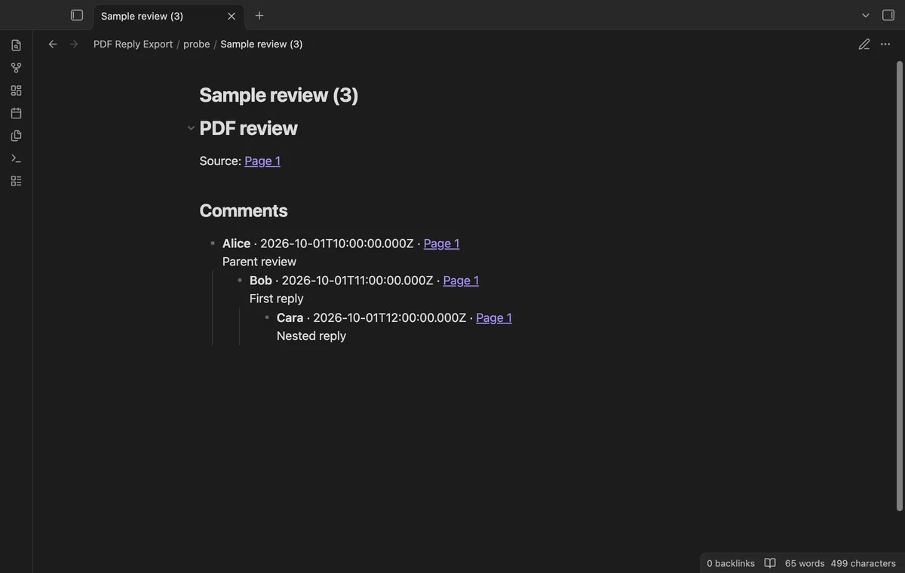Click Cara author name
Viewport: 905px width, 573px height.
coord(290,317)
